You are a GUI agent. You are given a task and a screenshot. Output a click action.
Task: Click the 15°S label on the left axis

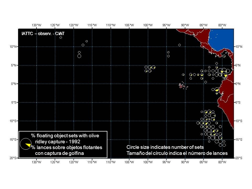tap(13, 139)
